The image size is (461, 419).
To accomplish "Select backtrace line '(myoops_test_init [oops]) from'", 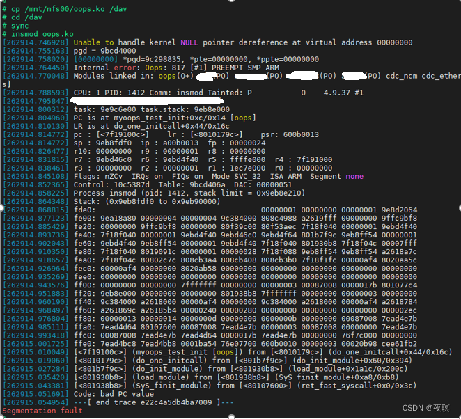I will click(228, 352).
